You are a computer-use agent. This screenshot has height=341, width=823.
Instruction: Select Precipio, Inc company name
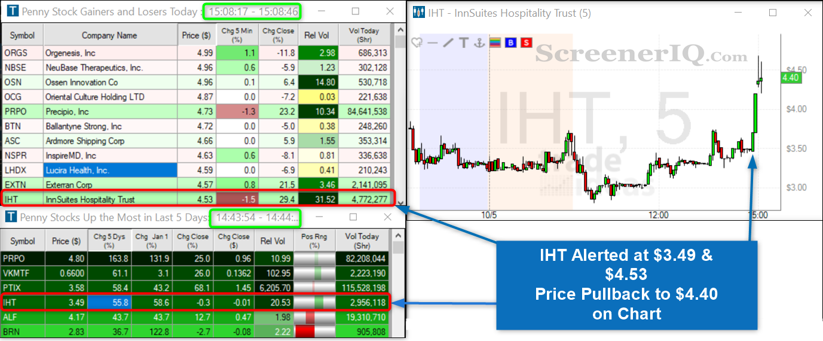pyautogui.click(x=67, y=111)
